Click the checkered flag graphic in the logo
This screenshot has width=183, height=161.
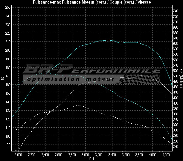pyautogui.click(x=144, y=79)
